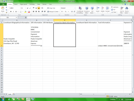Click the Save icon in Quick Access Toolbar
This screenshot has height=101, width=134.
coord(4,1)
